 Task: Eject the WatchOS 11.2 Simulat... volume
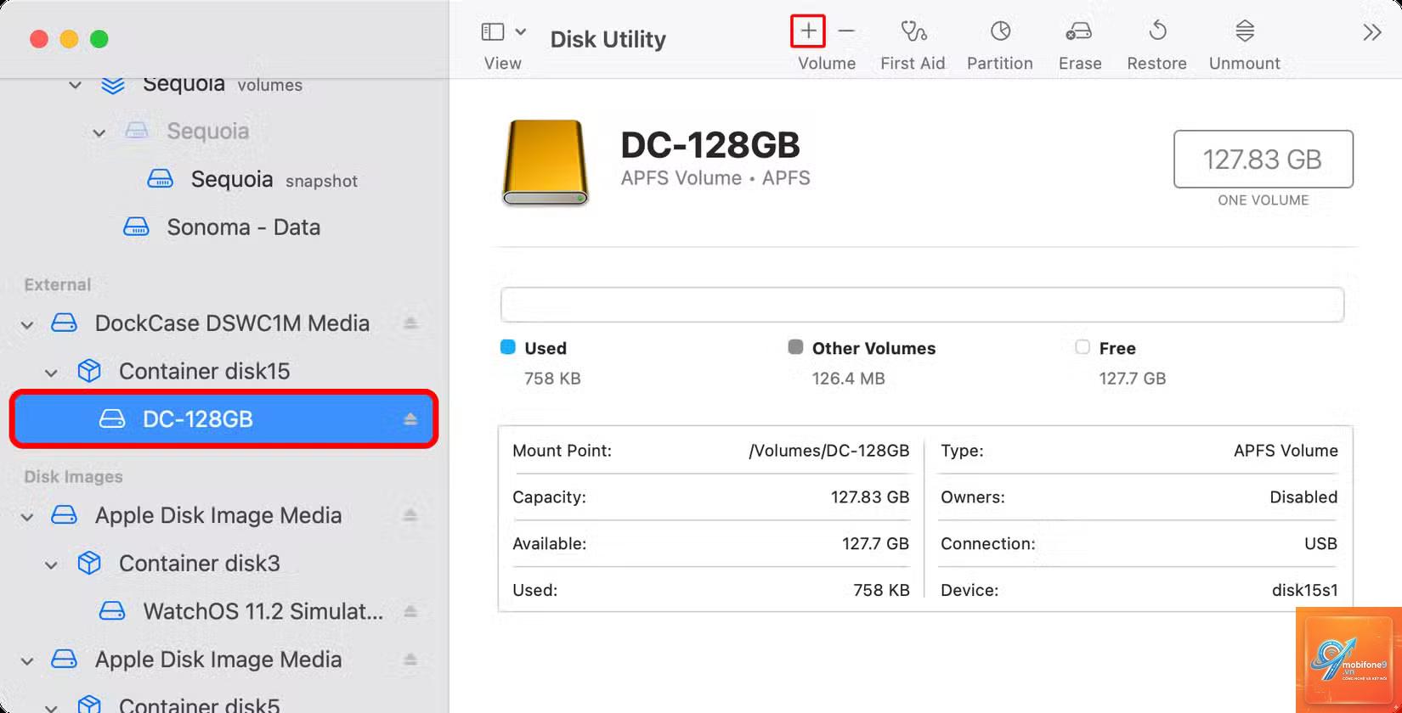410,611
